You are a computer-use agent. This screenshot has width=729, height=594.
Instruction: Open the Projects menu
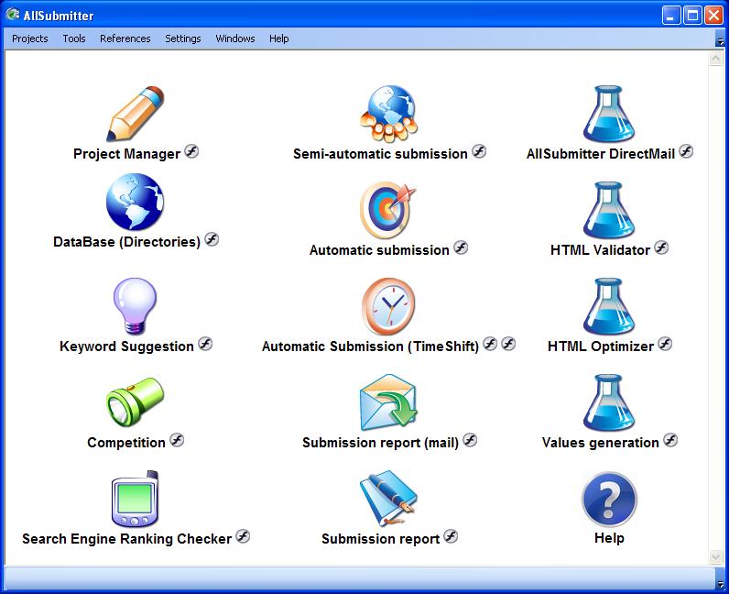(29, 38)
